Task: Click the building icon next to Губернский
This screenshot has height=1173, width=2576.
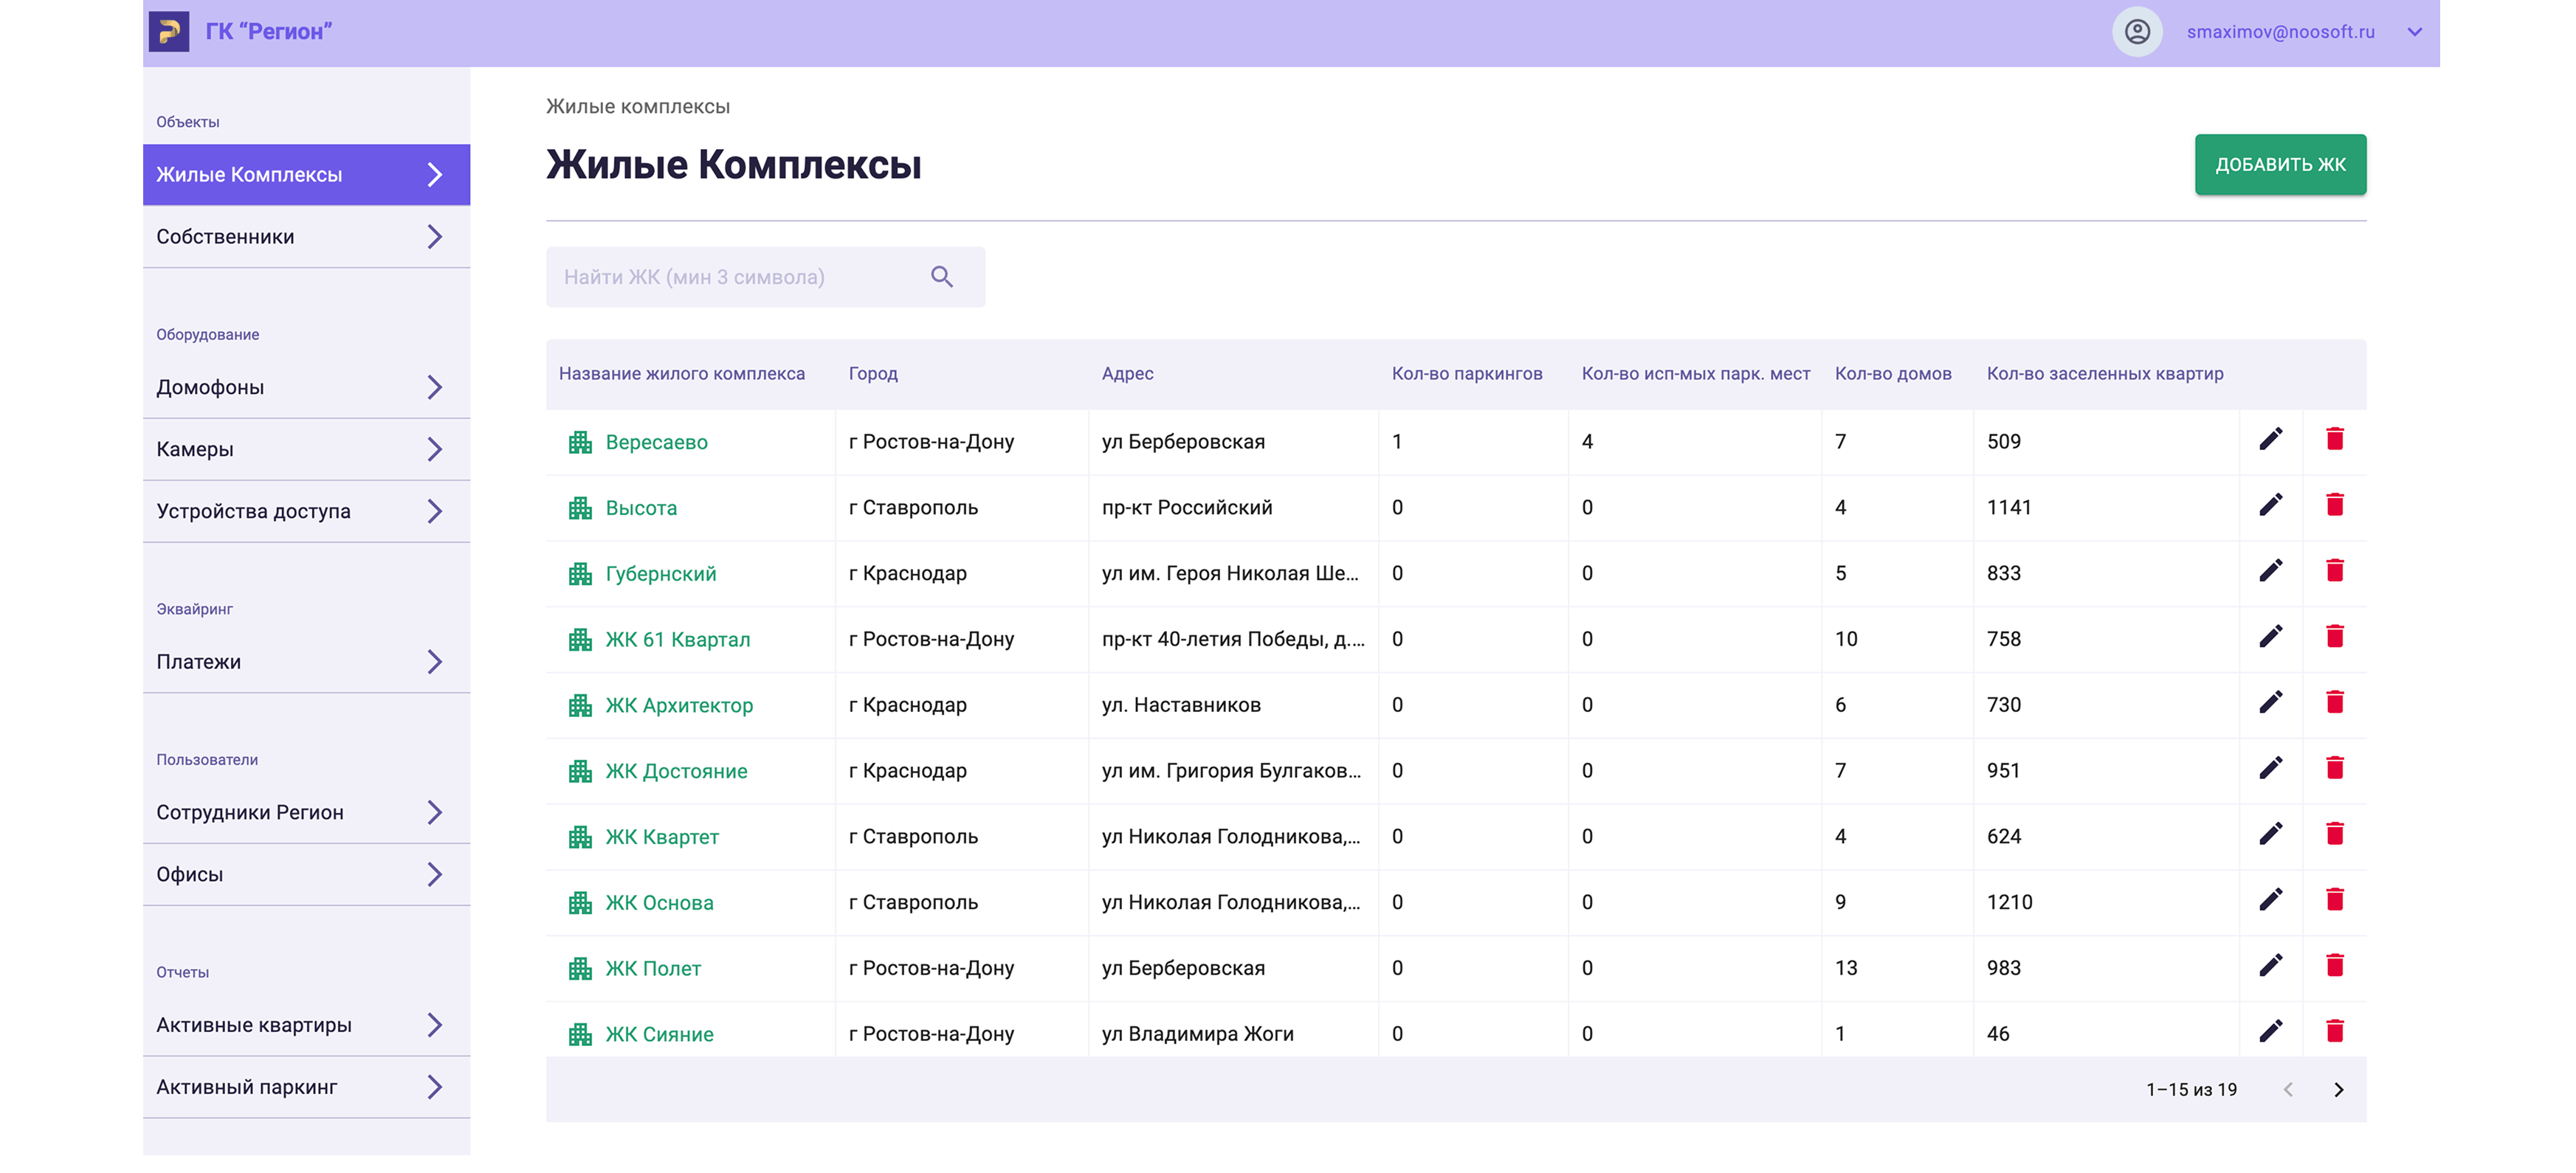Action: [x=580, y=573]
